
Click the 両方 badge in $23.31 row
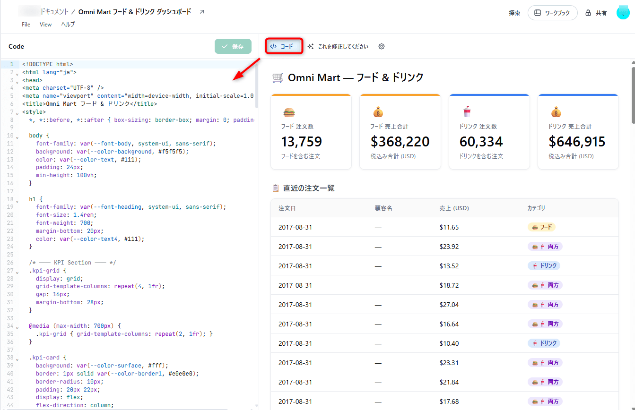click(x=545, y=363)
